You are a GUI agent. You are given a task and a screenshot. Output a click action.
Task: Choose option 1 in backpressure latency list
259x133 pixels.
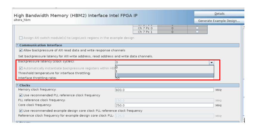pyautogui.click(x=164, y=71)
